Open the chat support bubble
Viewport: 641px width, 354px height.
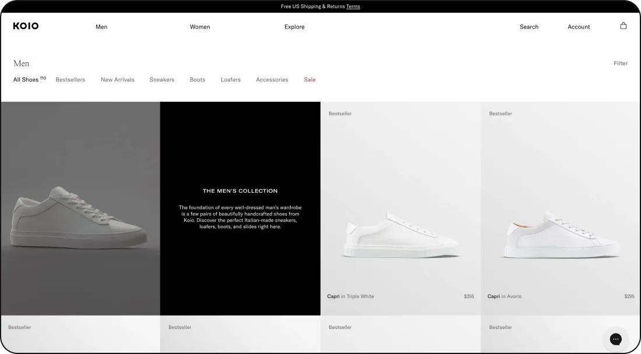click(616, 339)
